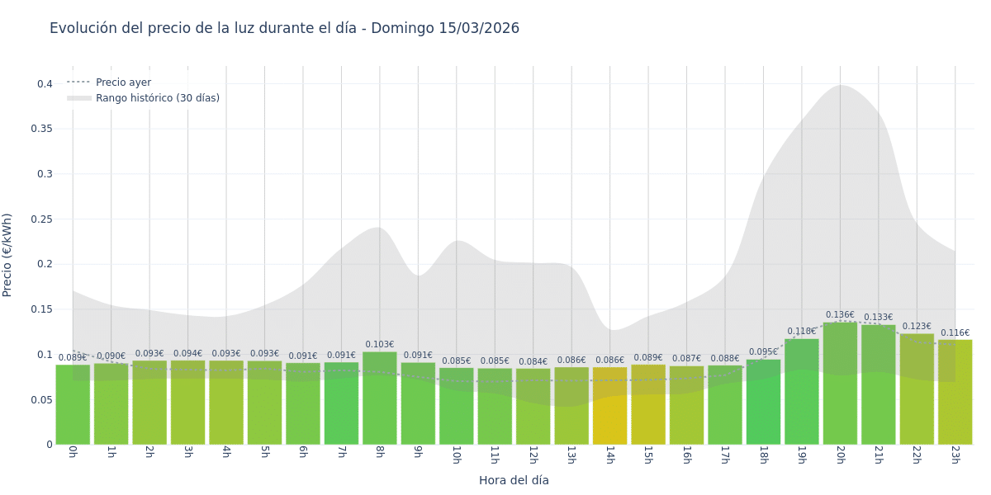Image resolution: width=991 pixels, height=495 pixels.
Task: Click the dotted line symbol in the legend
Action: (x=78, y=82)
